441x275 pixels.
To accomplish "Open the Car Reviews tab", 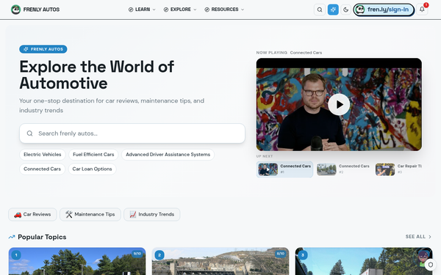I will 32,214.
